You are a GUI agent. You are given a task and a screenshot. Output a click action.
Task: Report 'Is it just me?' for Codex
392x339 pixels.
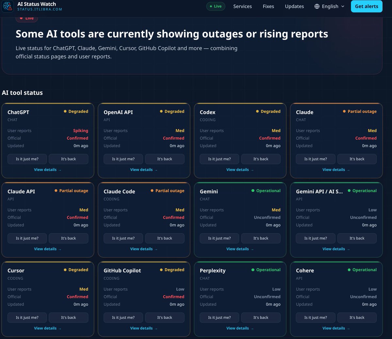[220, 159]
